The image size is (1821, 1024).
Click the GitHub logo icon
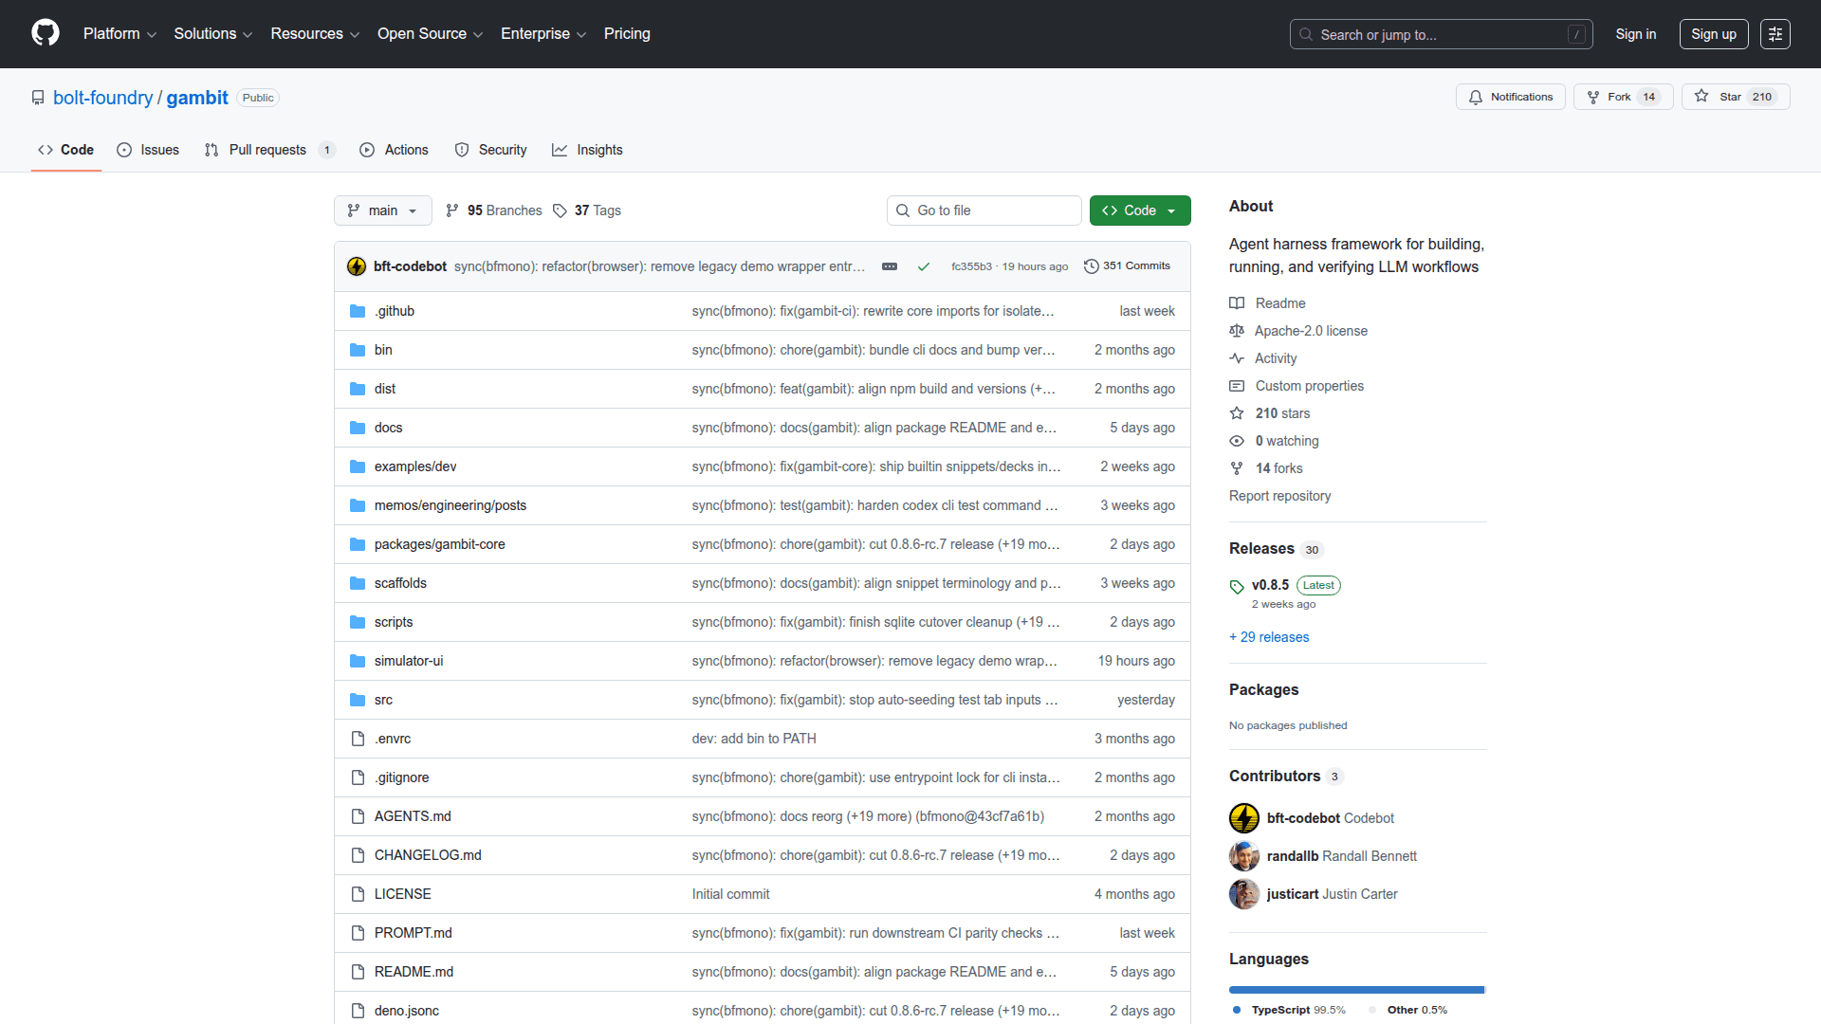point(45,33)
